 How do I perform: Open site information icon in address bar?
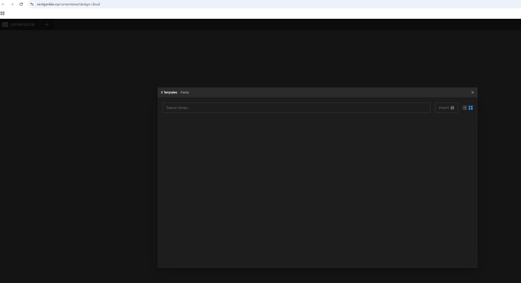32,5
